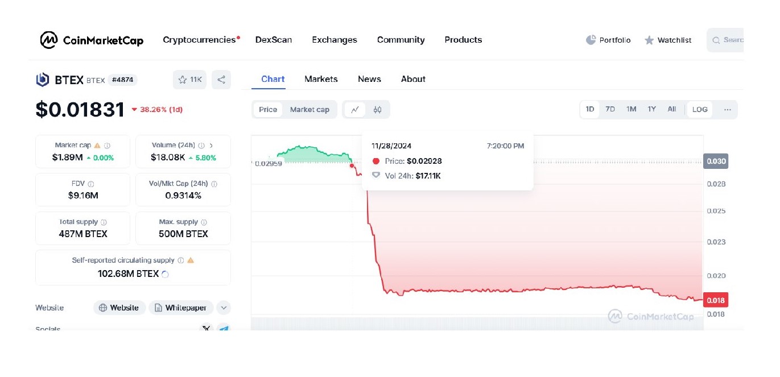The image size is (780, 377).
Task: Click the BTEX coin logo icon
Action: pyautogui.click(x=42, y=80)
